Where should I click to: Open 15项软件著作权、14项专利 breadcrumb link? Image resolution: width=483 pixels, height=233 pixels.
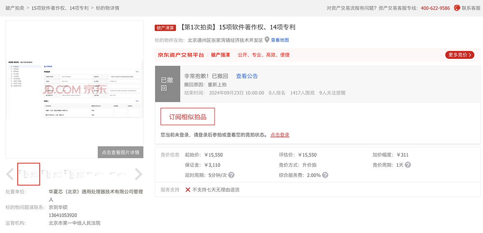(59, 8)
